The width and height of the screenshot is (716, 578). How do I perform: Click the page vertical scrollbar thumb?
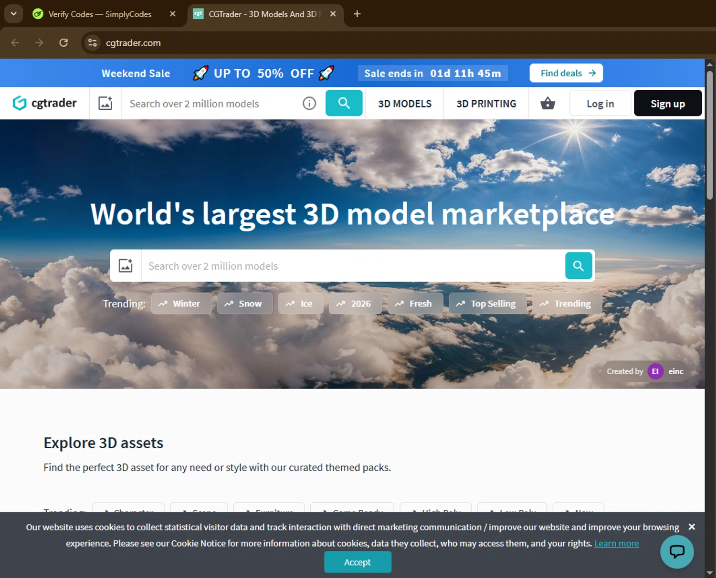tap(710, 135)
